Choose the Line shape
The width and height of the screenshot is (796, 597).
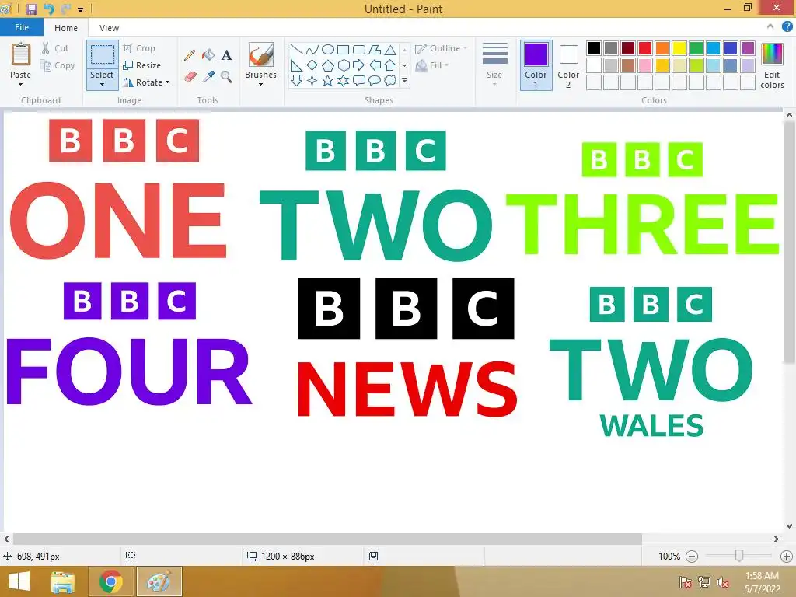click(296, 50)
